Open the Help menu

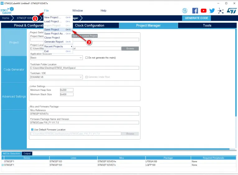coord(103,11)
